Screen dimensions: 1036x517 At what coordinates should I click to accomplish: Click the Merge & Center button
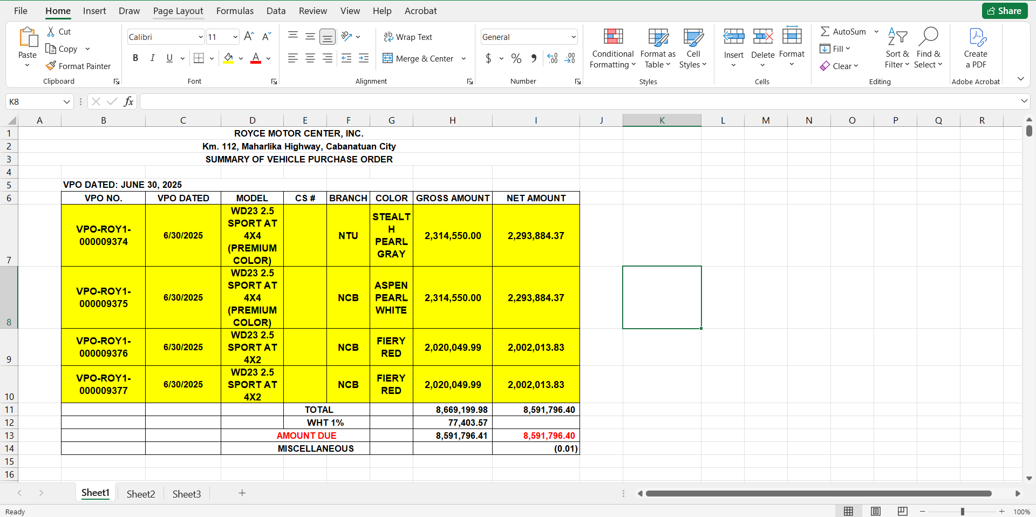click(418, 58)
